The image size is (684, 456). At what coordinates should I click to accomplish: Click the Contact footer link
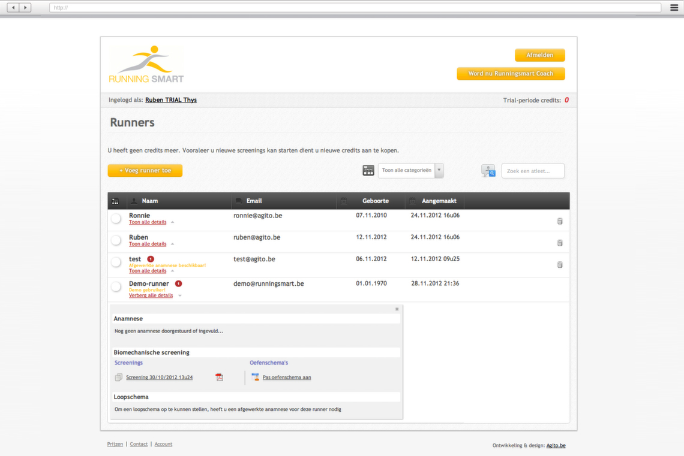[139, 444]
